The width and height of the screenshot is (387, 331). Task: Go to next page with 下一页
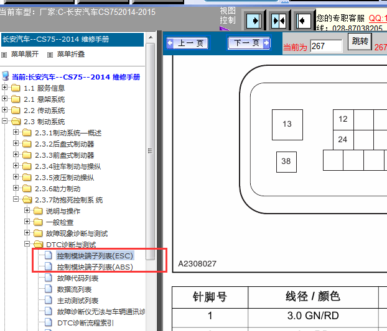point(249,43)
